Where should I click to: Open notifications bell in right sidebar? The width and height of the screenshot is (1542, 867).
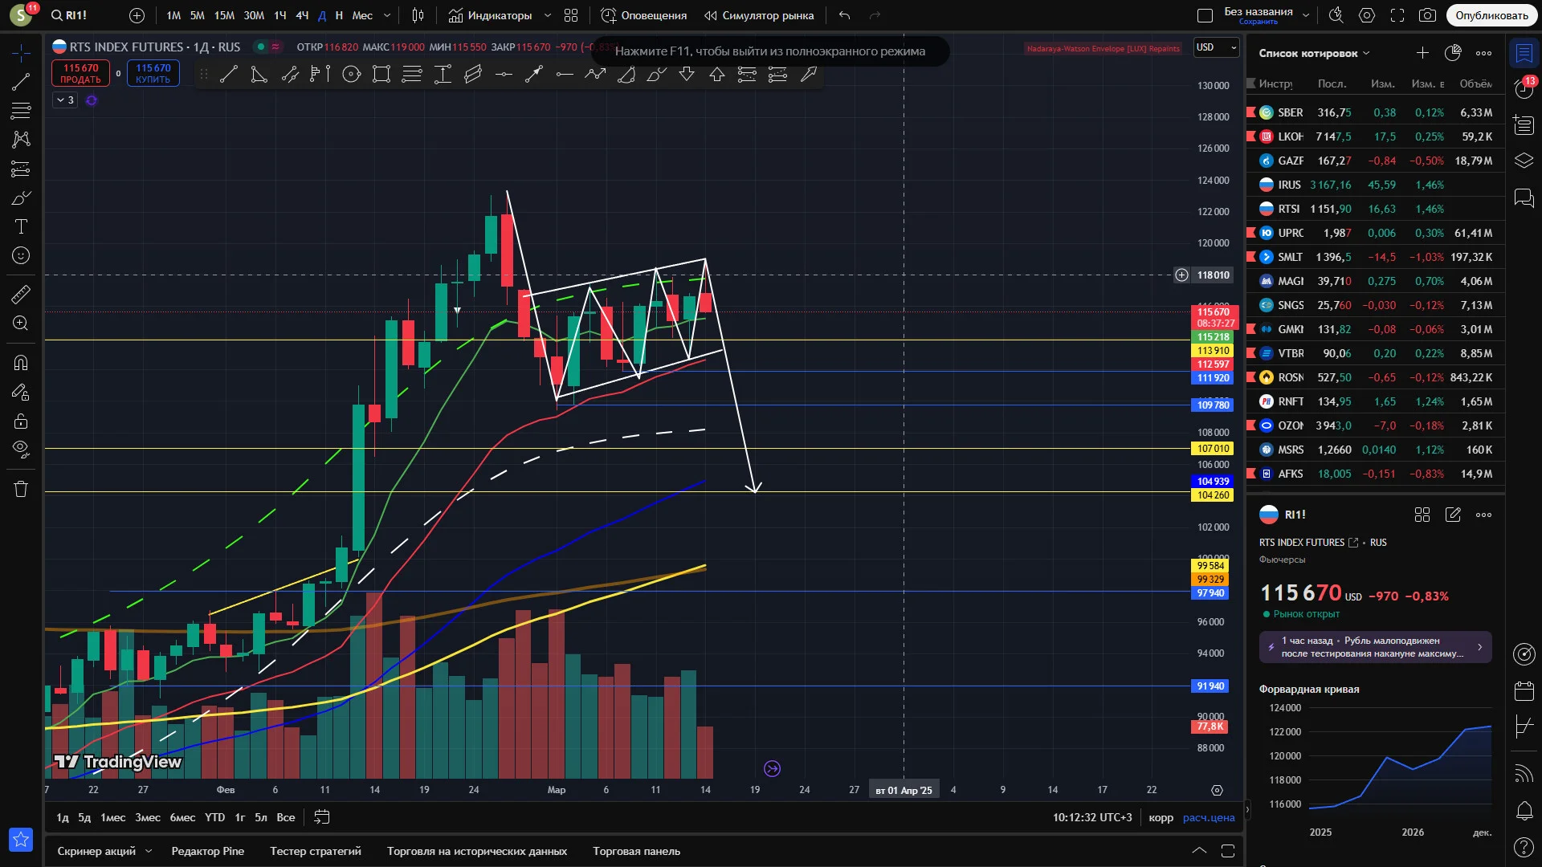tap(1524, 811)
